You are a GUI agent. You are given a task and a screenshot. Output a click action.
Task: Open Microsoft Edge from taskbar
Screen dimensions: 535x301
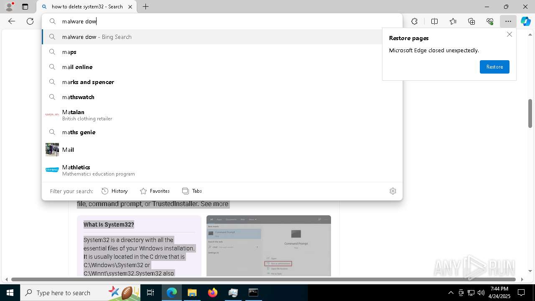click(172, 293)
